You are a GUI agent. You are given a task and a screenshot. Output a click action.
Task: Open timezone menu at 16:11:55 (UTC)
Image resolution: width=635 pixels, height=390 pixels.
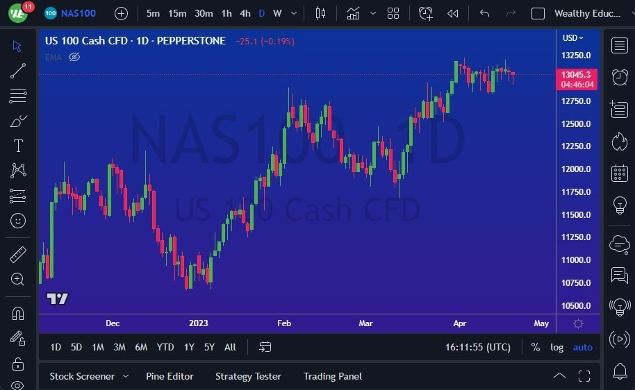tap(478, 347)
